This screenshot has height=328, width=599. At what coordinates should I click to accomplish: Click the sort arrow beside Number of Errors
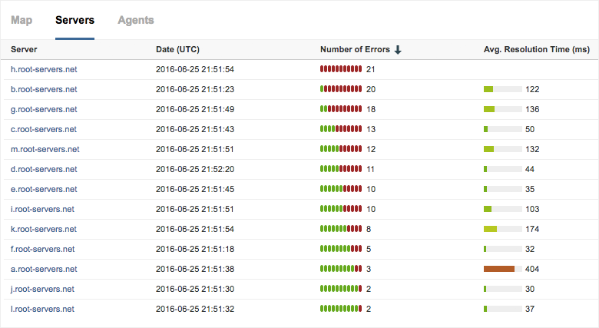[398, 50]
